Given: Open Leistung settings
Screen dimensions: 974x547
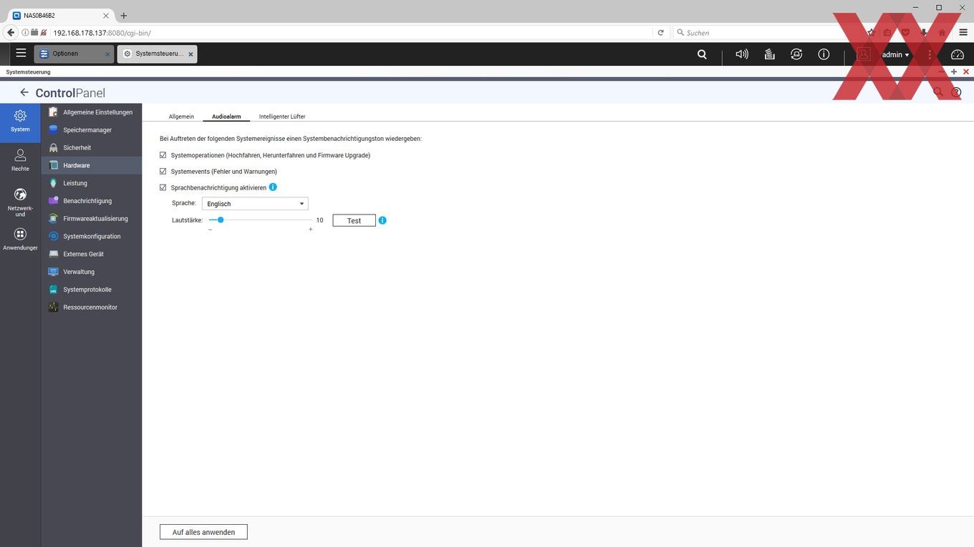Looking at the screenshot, I should [x=92, y=183].
